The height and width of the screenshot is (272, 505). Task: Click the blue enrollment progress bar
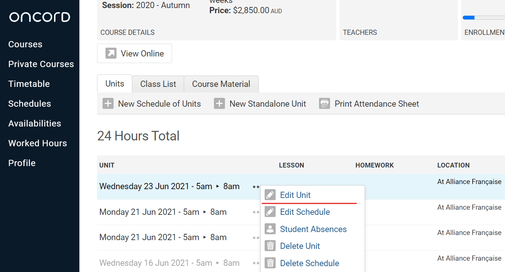469,18
